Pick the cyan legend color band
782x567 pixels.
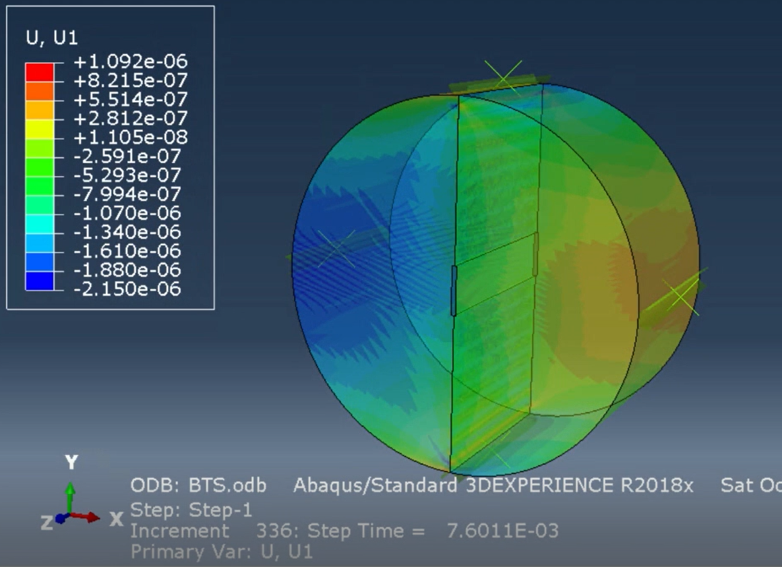point(40,224)
